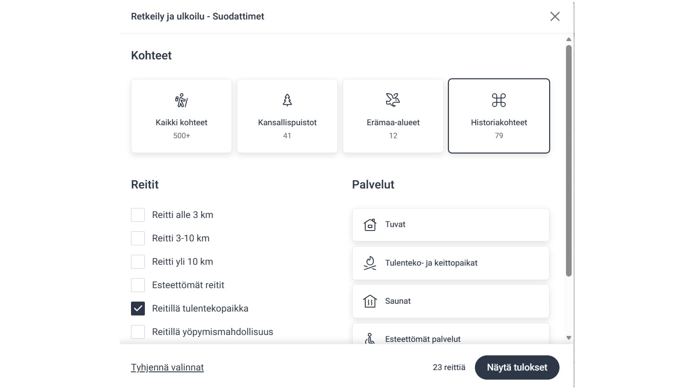This screenshot has width=694, height=390.
Task: Enable Esteettömät reitit filter
Action: click(138, 285)
